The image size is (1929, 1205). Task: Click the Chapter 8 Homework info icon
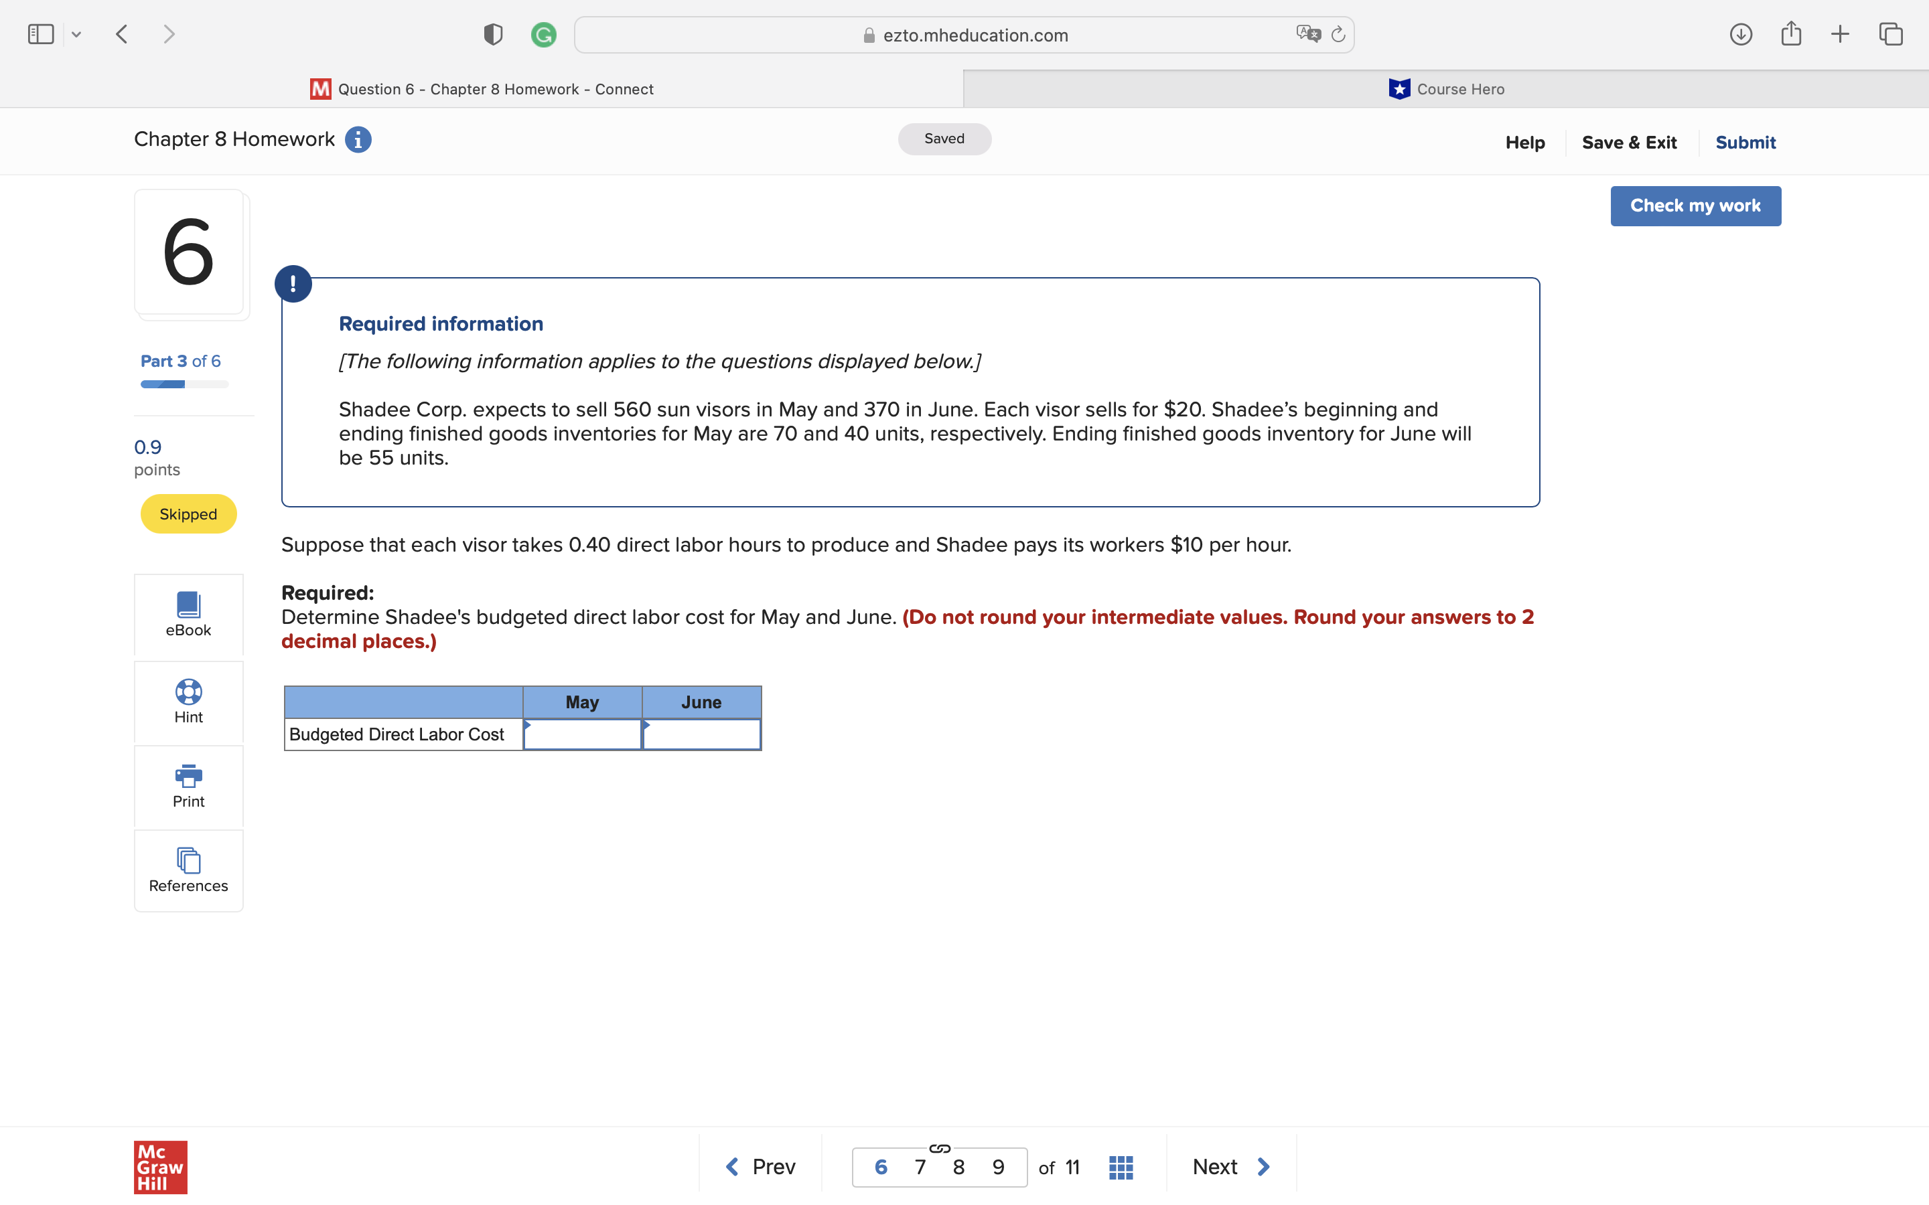[x=358, y=139]
